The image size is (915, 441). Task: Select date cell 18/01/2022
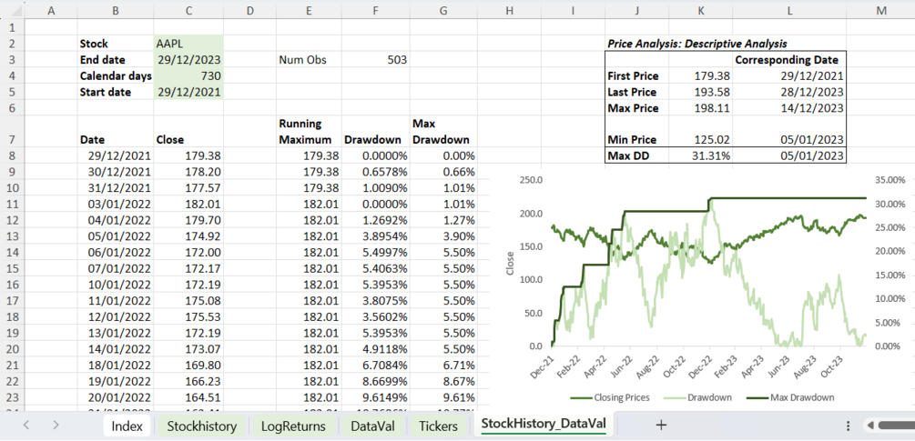tap(116, 365)
